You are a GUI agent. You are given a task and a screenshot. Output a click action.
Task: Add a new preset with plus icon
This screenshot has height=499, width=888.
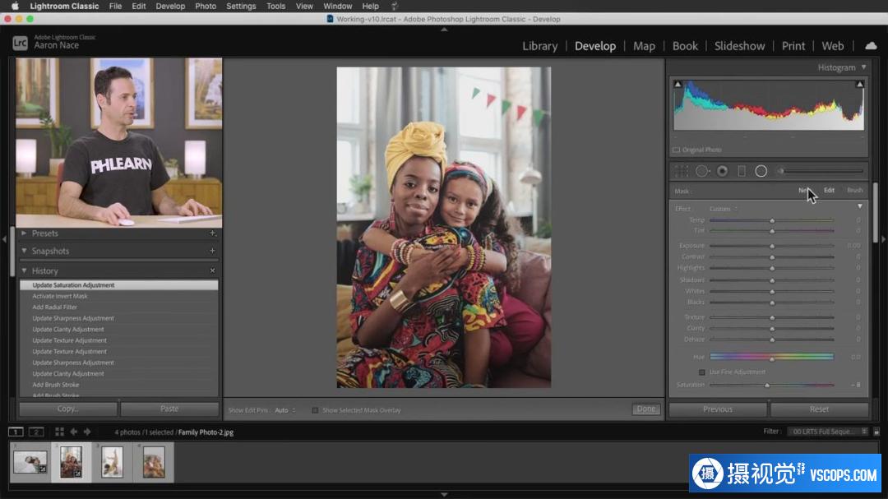[x=212, y=233]
